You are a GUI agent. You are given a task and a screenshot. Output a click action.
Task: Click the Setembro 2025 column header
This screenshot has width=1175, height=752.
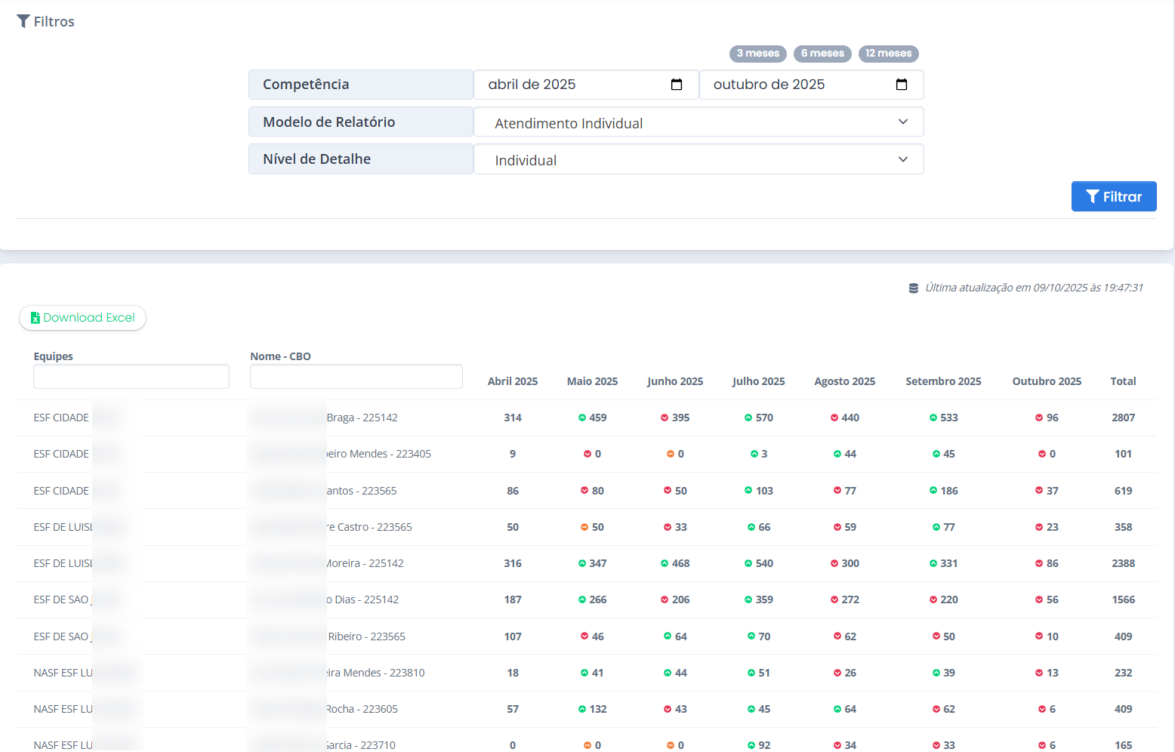coord(943,381)
